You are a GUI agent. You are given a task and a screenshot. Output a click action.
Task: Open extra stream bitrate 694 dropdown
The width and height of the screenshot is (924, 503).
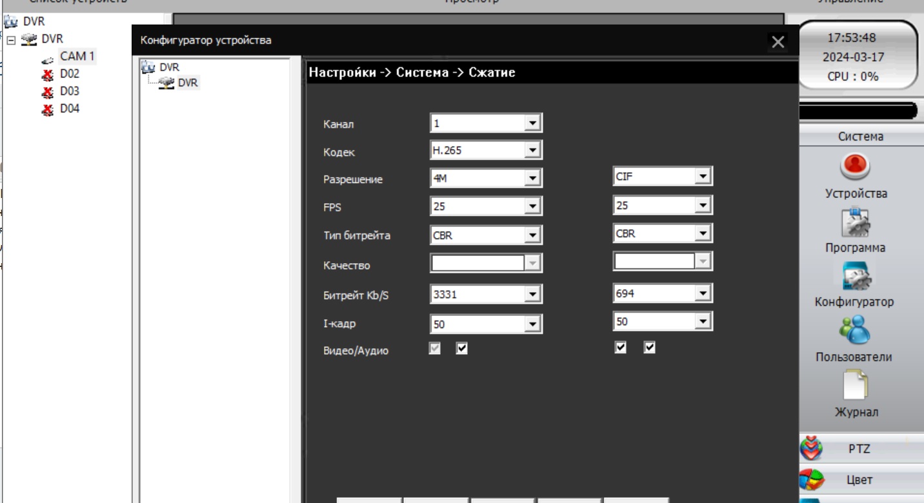[703, 293]
